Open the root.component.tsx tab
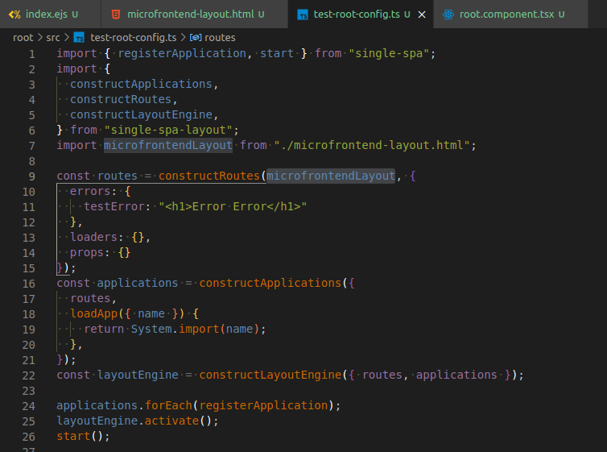607x452 pixels. [510, 15]
